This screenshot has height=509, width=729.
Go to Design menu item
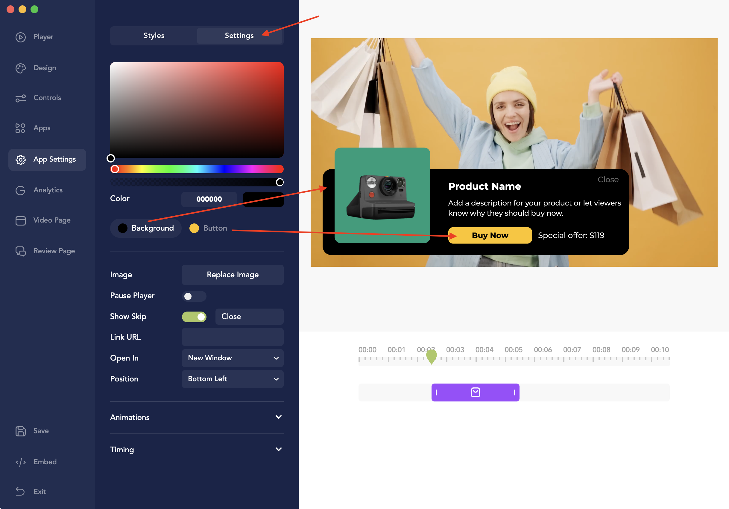click(x=45, y=68)
